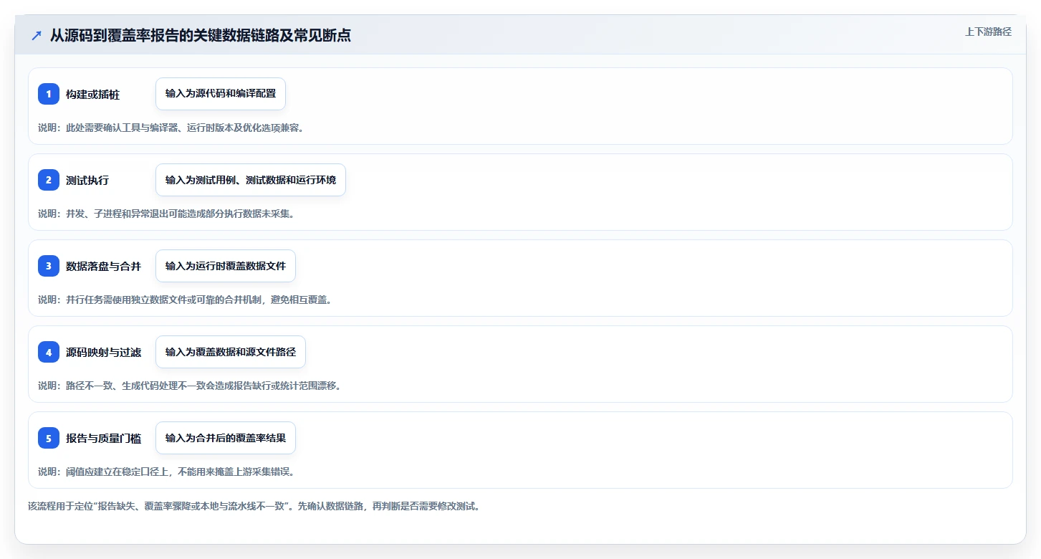The image size is (1041, 559).
Task: Click the arrow icon beside the panel title
Action: point(37,35)
